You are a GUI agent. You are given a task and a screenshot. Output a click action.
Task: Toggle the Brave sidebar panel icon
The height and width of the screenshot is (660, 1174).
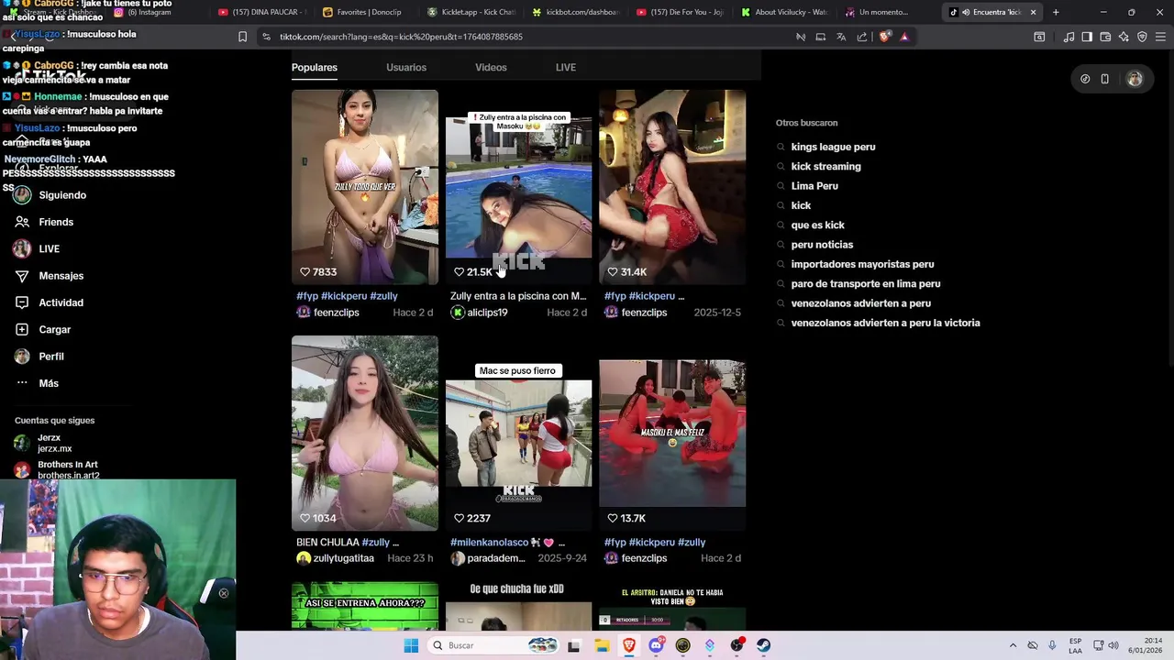point(1087,37)
